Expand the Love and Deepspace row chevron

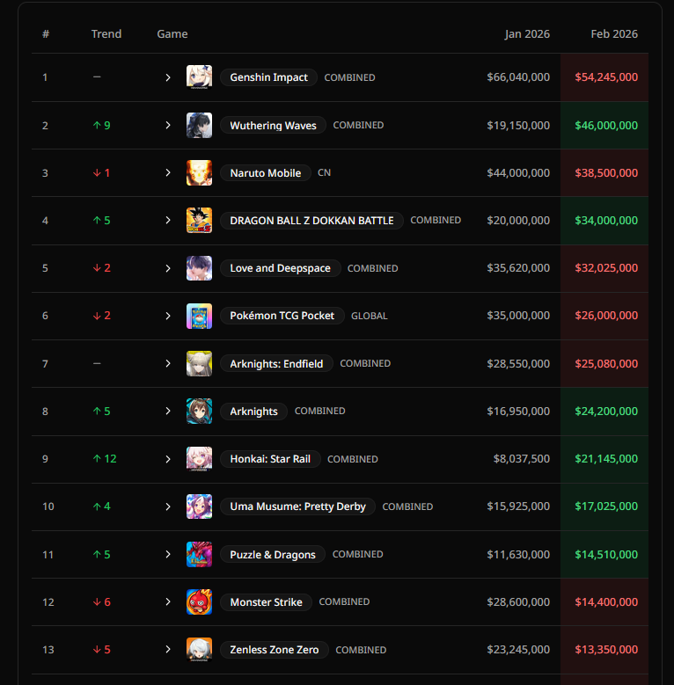coord(168,268)
